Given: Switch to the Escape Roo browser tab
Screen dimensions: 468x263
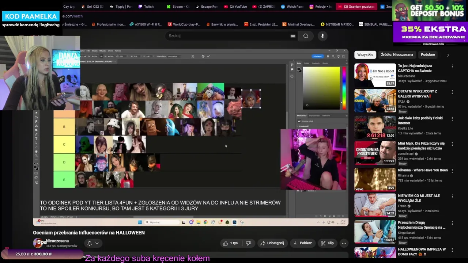Looking at the screenshot, I should click(206, 7).
